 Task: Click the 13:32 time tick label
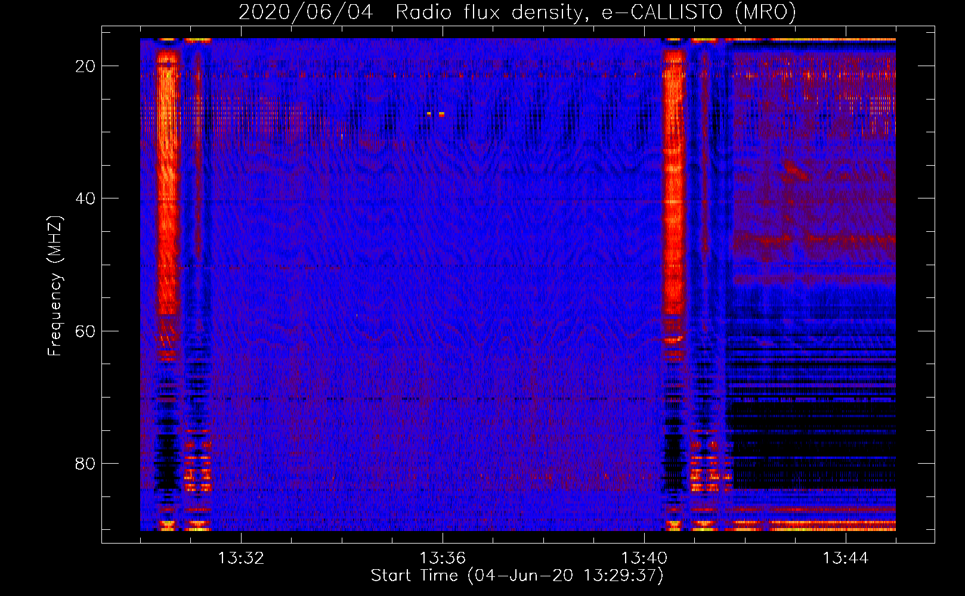[x=241, y=558]
